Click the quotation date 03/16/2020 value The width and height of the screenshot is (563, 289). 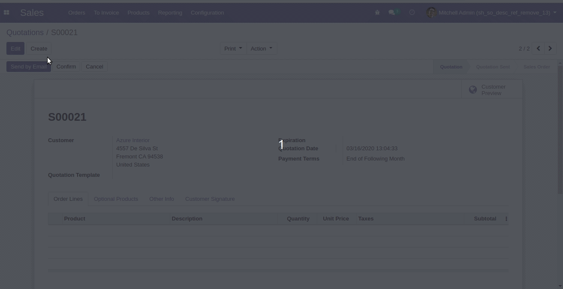tap(372, 148)
